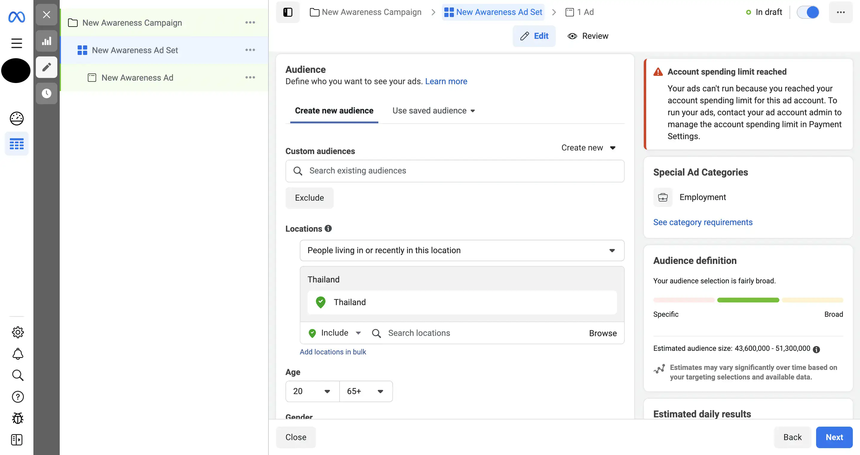Disable the Include location filter marker
The width and height of the screenshot is (860, 455).
[312, 333]
